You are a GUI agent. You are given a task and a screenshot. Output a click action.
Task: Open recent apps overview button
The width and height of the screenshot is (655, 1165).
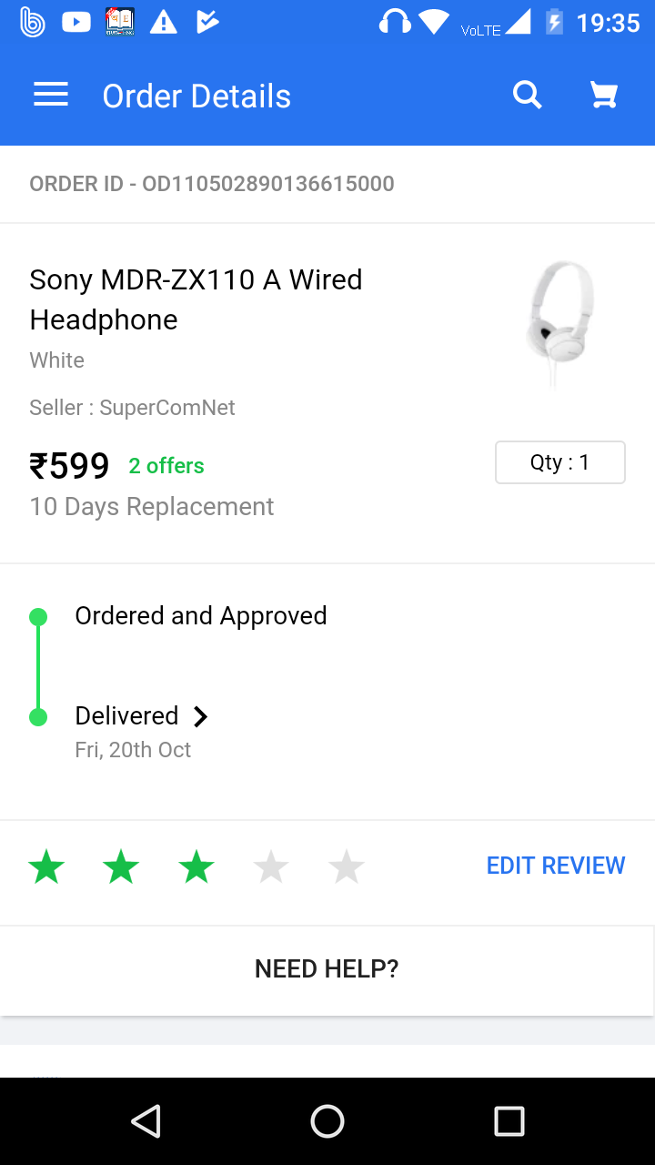pos(509,1121)
